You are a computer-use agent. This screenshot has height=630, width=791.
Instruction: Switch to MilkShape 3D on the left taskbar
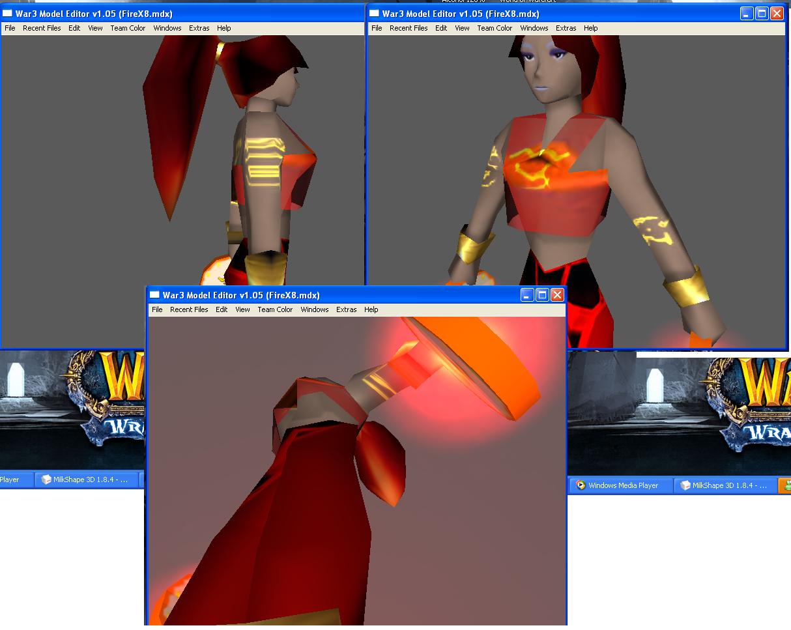(x=87, y=480)
